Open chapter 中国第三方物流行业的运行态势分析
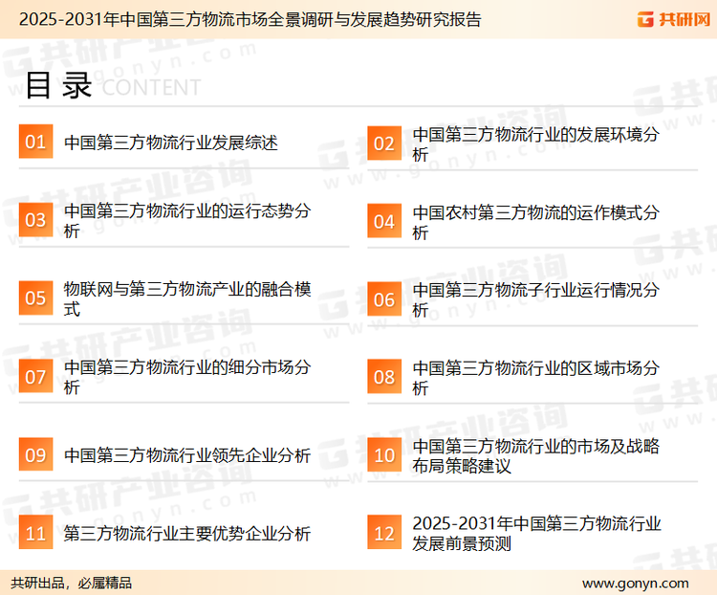The image size is (717, 595). pyautogui.click(x=187, y=221)
